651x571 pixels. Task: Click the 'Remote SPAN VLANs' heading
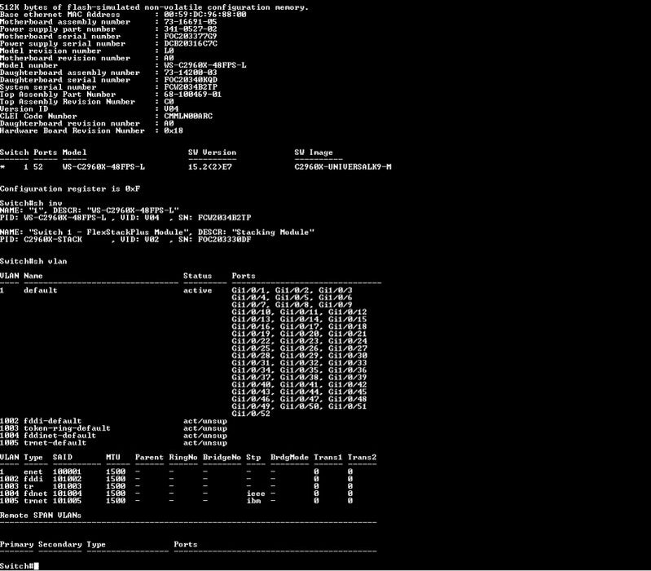click(x=41, y=516)
